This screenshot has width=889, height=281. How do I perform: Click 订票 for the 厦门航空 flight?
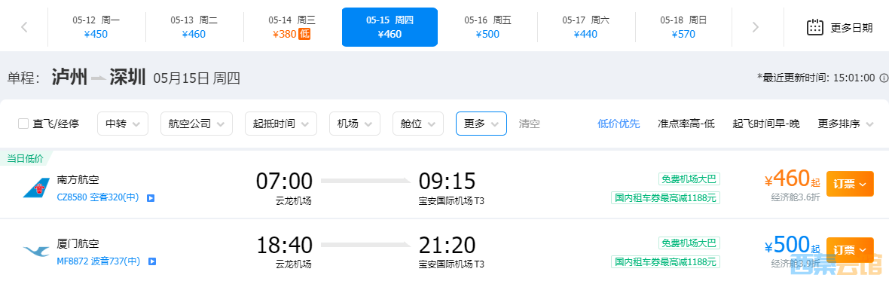pyautogui.click(x=850, y=250)
